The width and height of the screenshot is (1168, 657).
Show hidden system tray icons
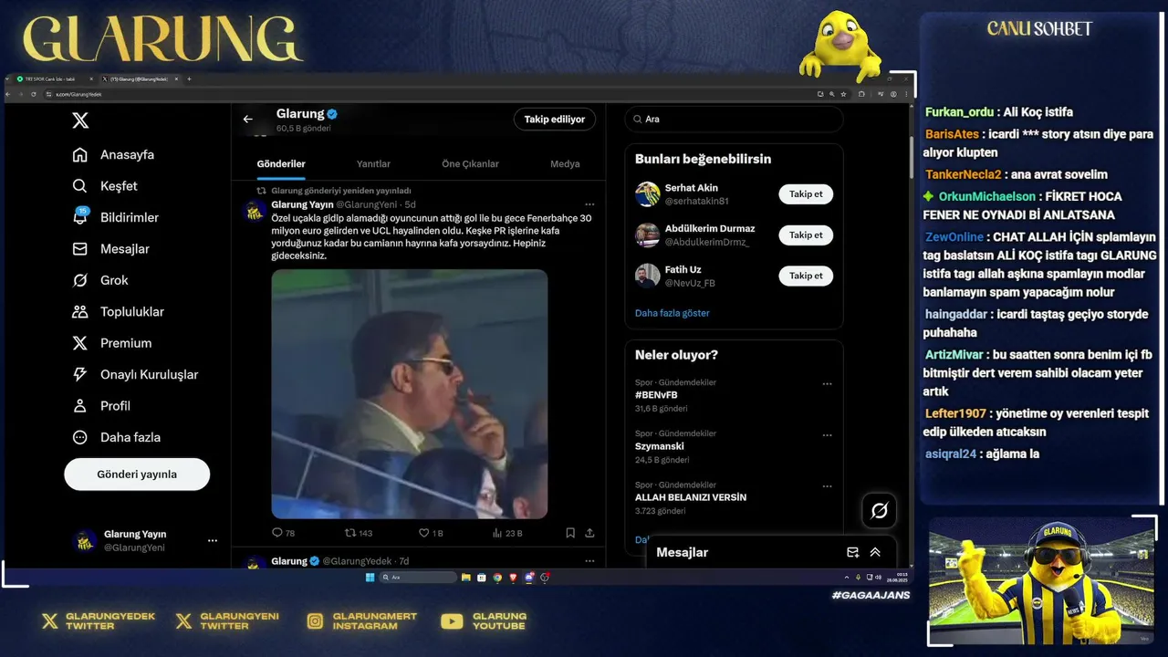point(847,578)
